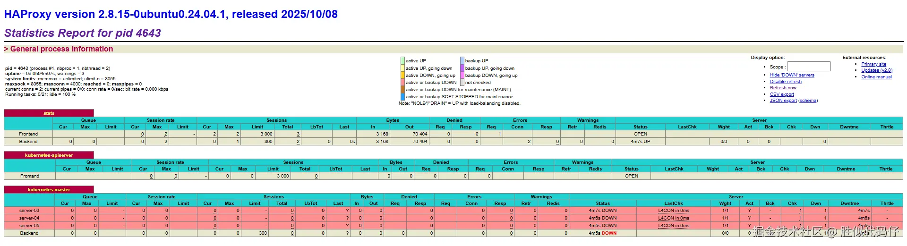This screenshot has width=907, height=246.
Task: Click 'LastChk' header in kubernetes-master table
Action: [674, 204]
